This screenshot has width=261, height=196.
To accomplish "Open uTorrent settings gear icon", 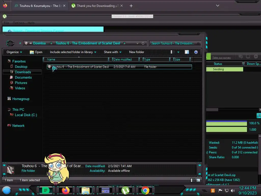I will pyautogui.click(x=256, y=57).
